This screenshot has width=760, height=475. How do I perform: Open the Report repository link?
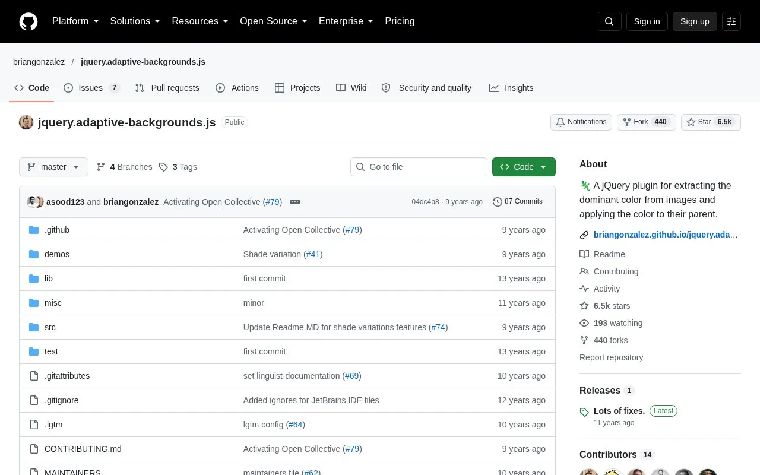tap(611, 357)
